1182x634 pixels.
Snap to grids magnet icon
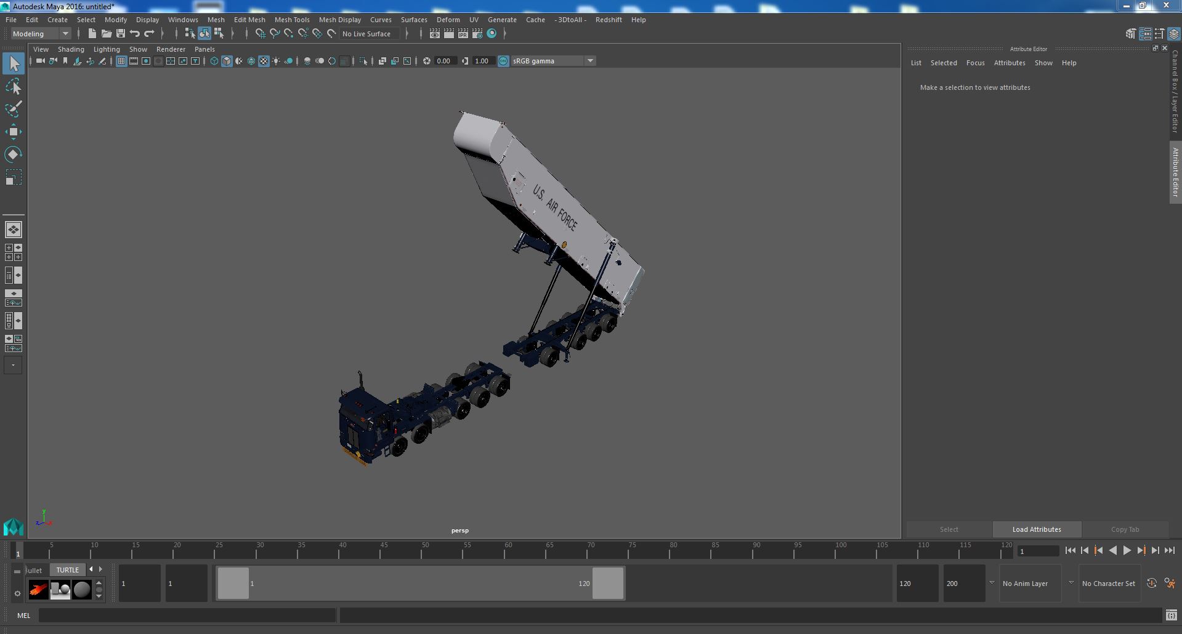pos(260,34)
